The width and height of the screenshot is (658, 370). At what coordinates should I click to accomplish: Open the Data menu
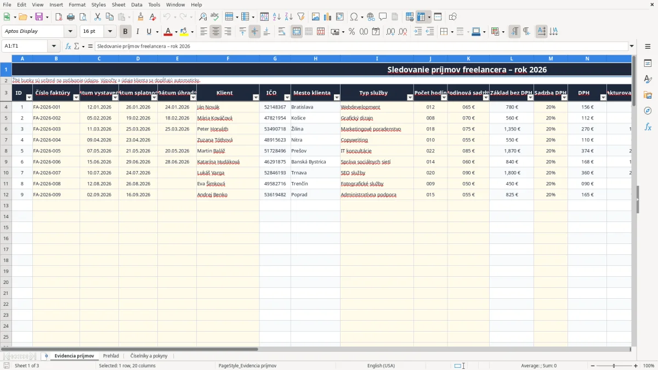click(137, 4)
